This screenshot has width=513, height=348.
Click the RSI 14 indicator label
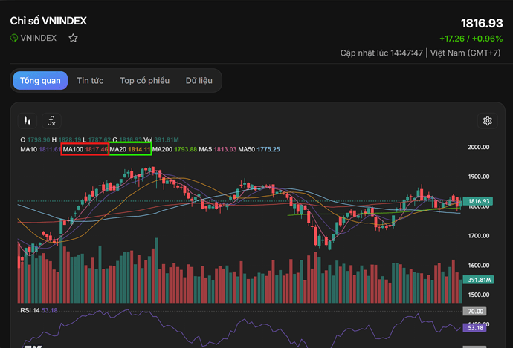(30, 310)
